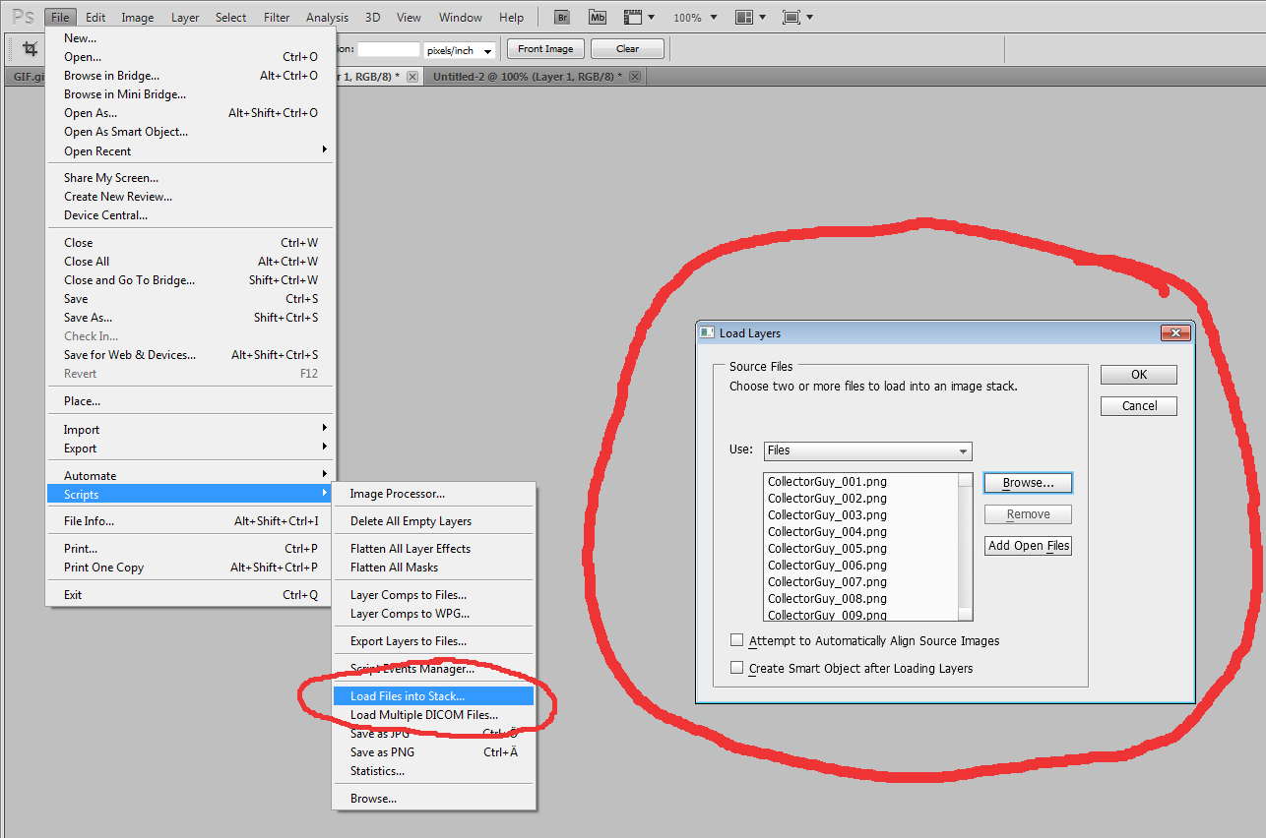Click the zoom level 100% control
The width and height of the screenshot is (1266, 838).
pos(688,17)
